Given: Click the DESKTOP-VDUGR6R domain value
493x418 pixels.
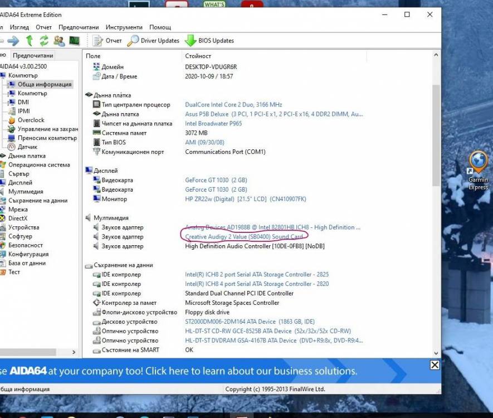Looking at the screenshot, I should 211,67.
